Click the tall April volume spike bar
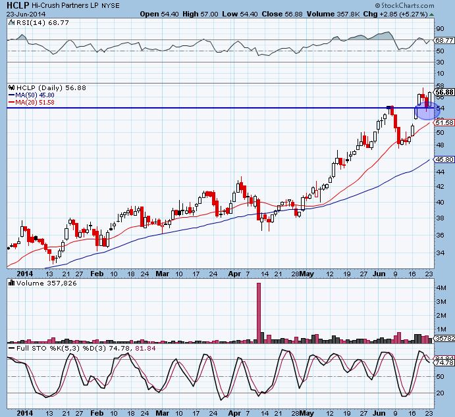Screen dimensions: 455x417 pyautogui.click(x=259, y=313)
